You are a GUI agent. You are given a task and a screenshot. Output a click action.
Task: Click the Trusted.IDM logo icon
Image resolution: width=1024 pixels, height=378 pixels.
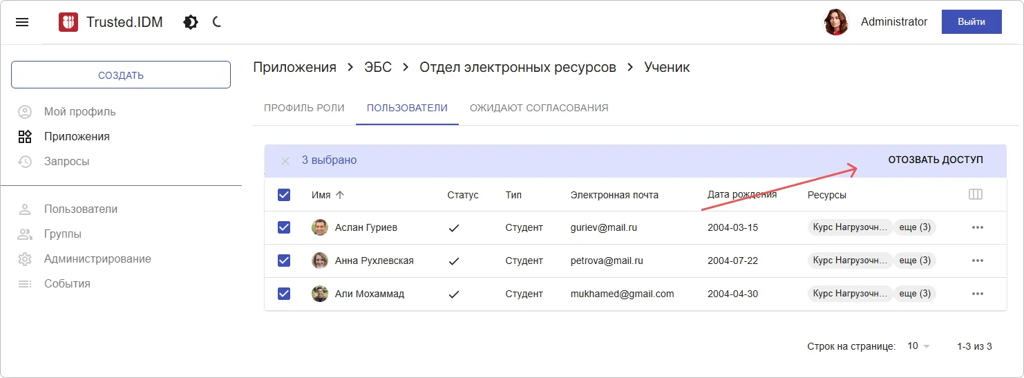click(x=68, y=22)
